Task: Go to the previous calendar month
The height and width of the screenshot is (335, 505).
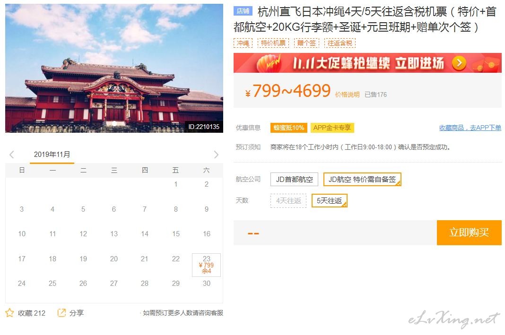Action: [12, 155]
